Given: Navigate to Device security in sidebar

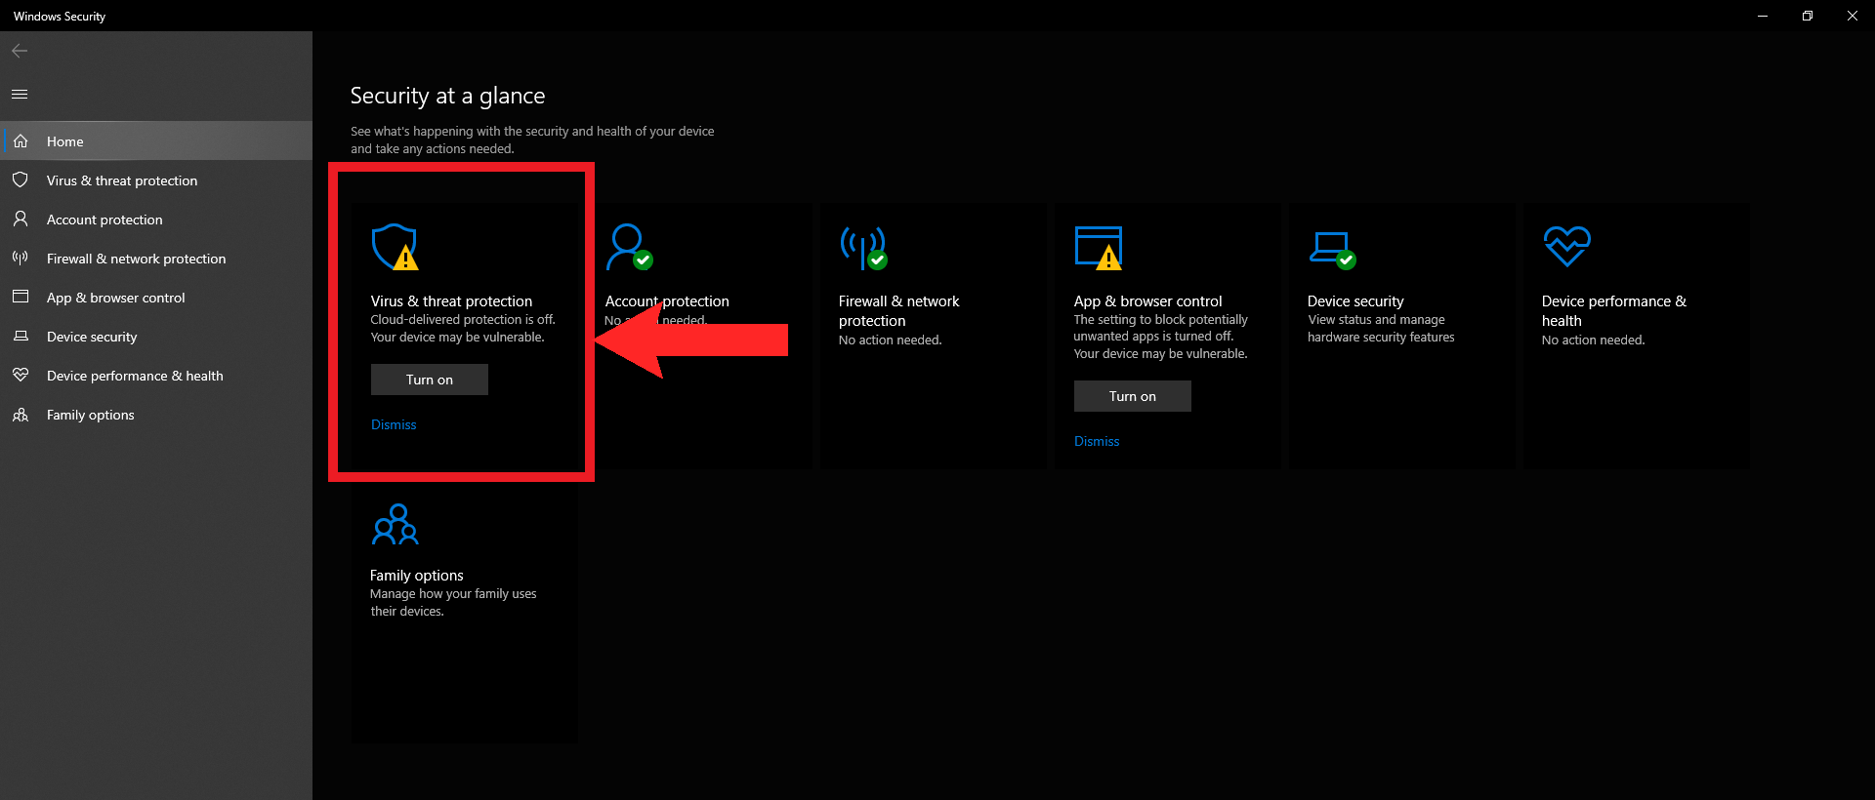Looking at the screenshot, I should point(156,337).
